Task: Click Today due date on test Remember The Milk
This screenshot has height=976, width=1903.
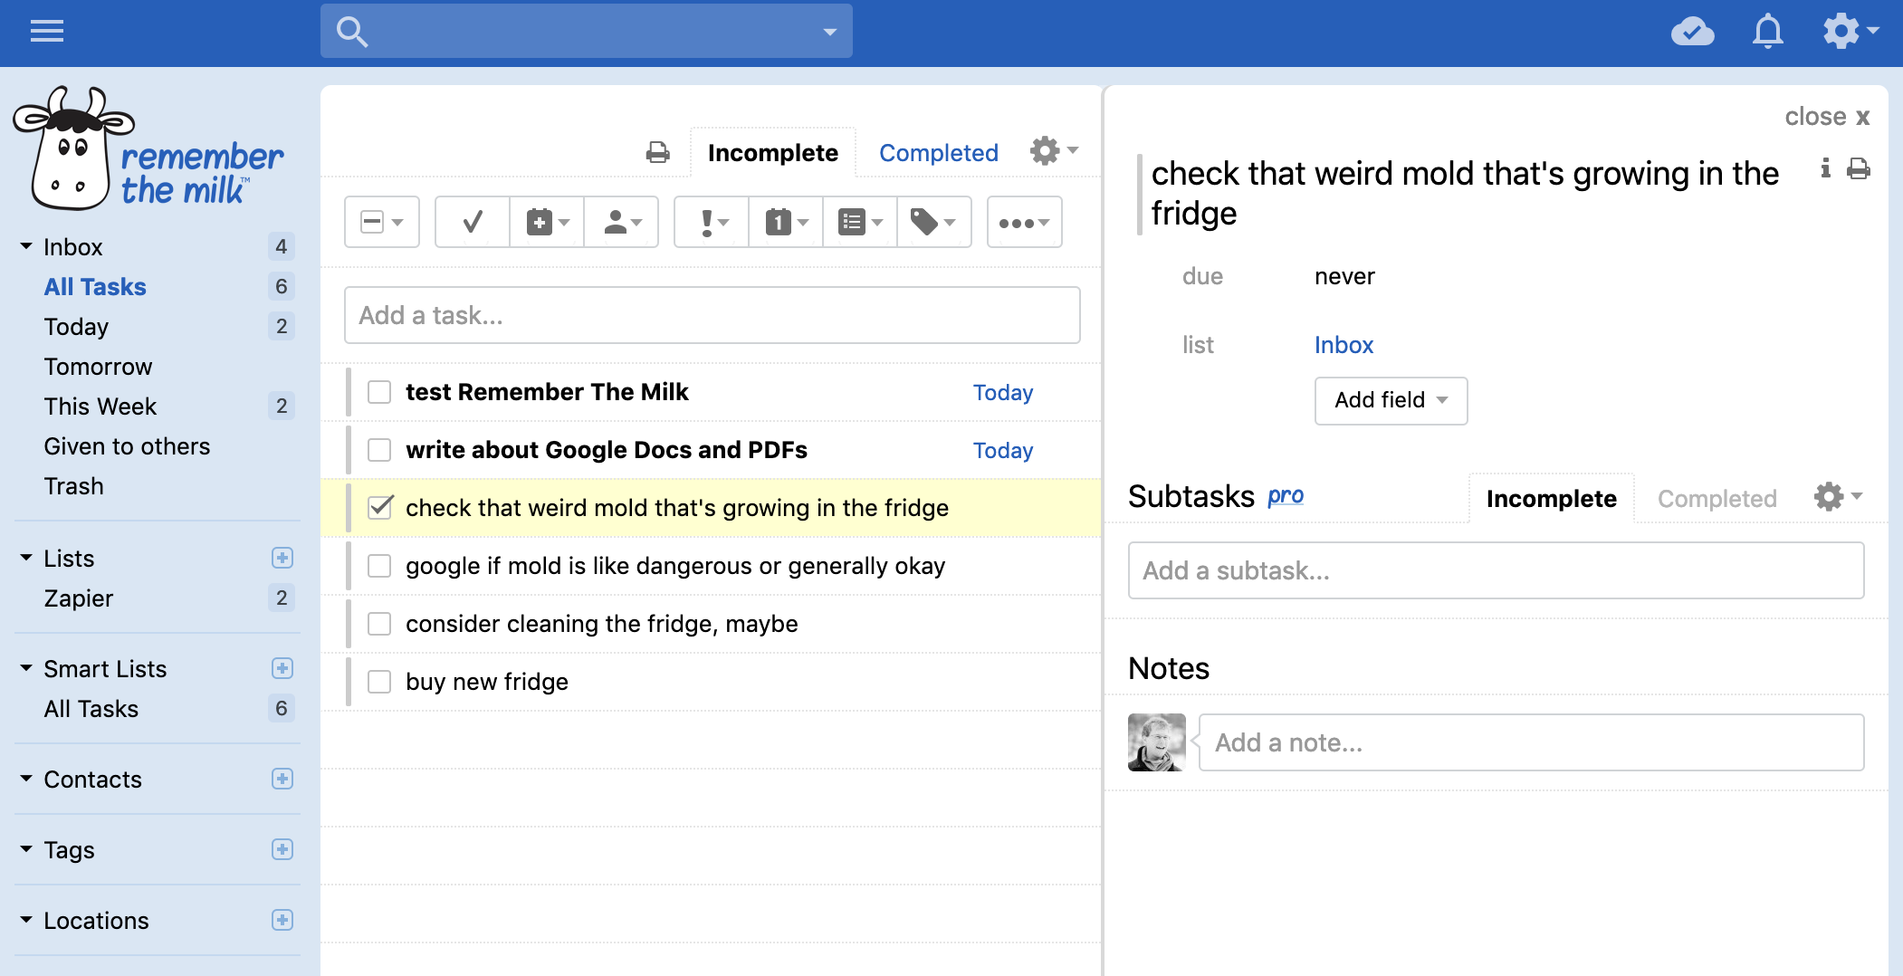Action: tap(1003, 393)
